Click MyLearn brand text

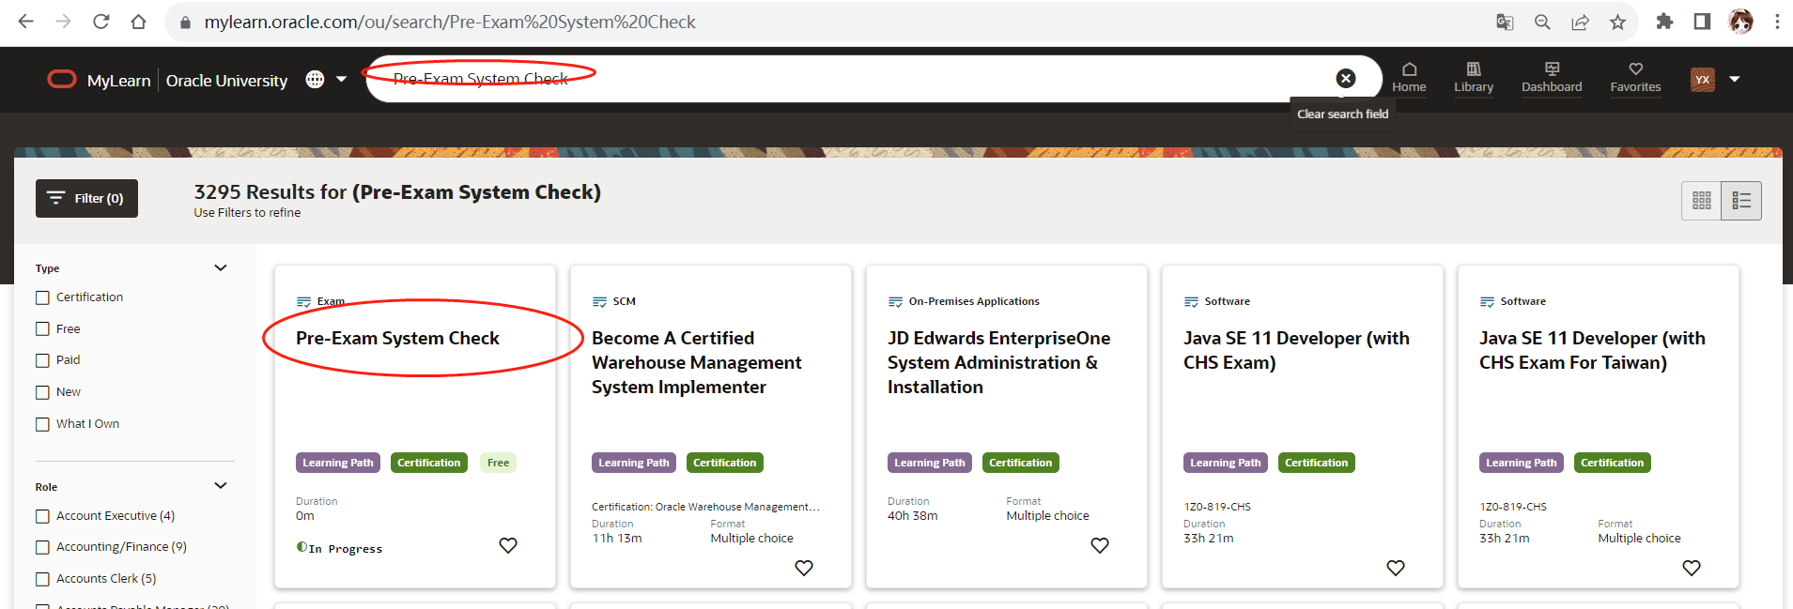[x=118, y=81]
